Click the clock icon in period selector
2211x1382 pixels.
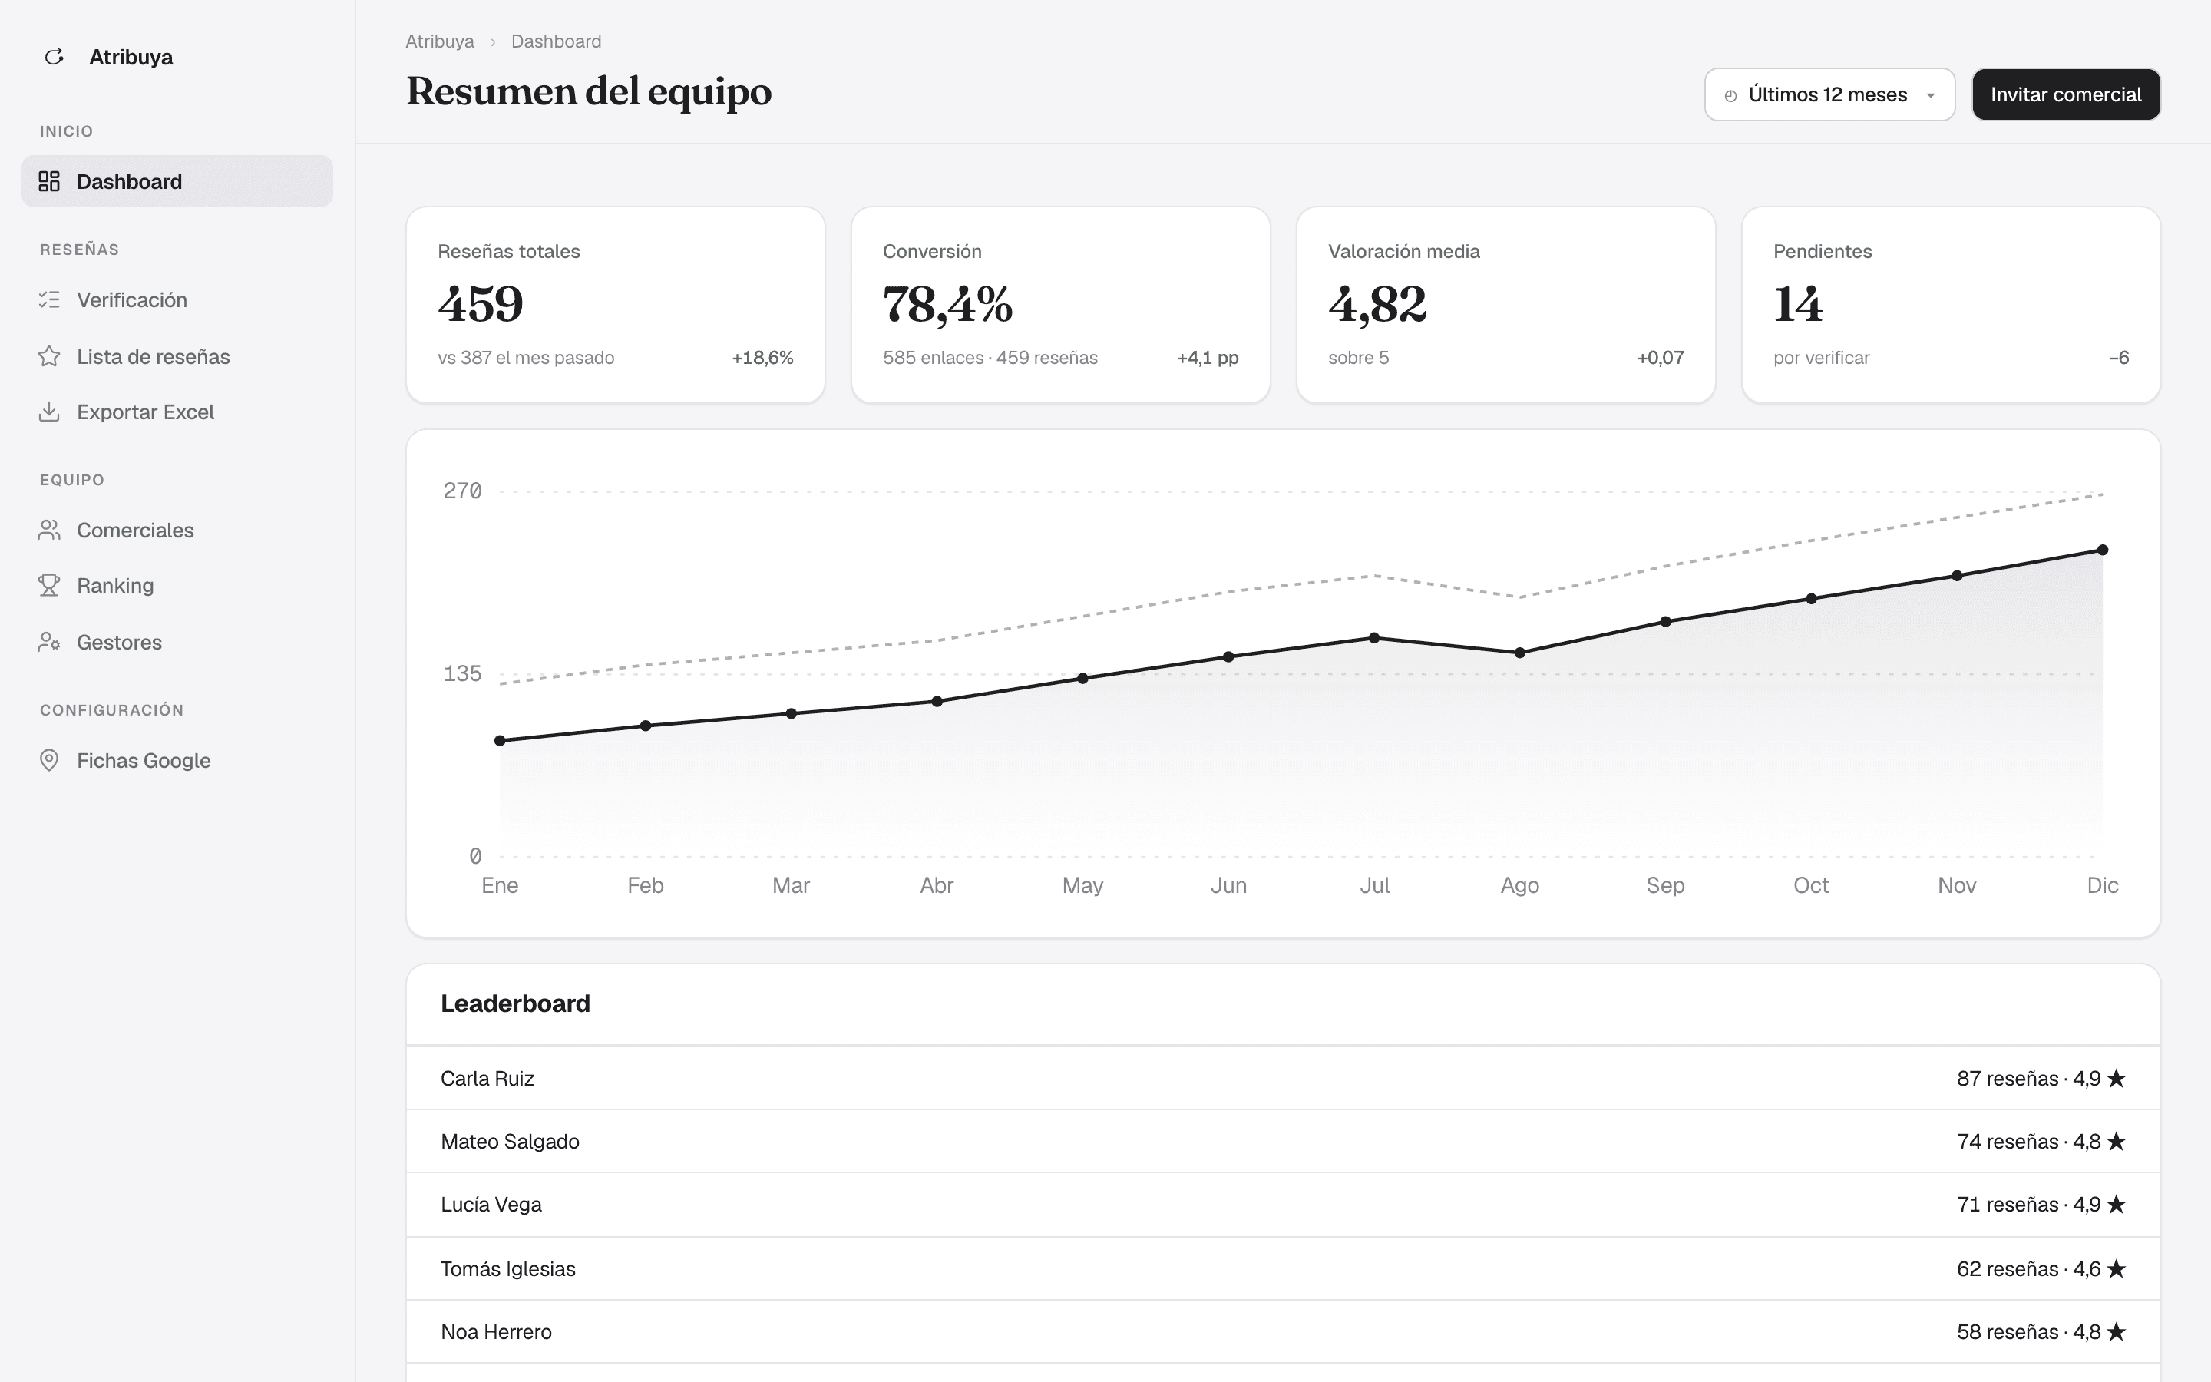click(1730, 95)
